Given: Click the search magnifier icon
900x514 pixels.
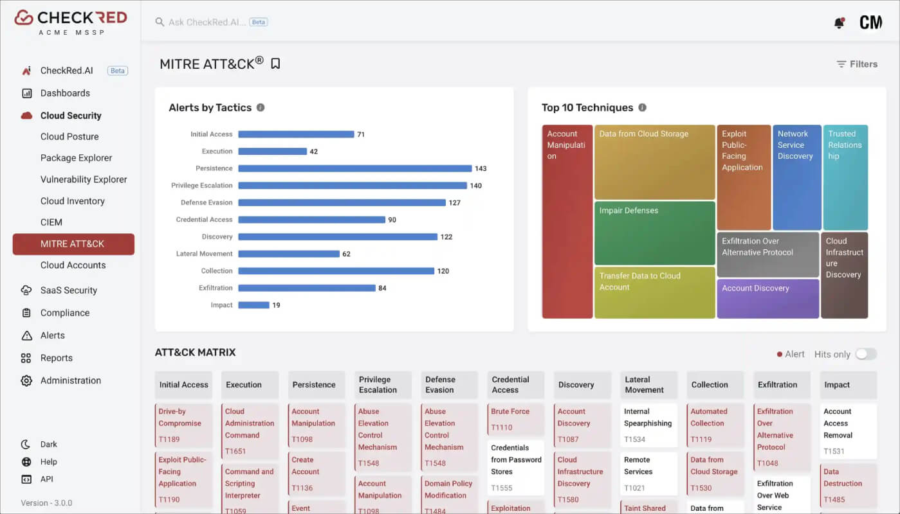Looking at the screenshot, I should point(160,22).
